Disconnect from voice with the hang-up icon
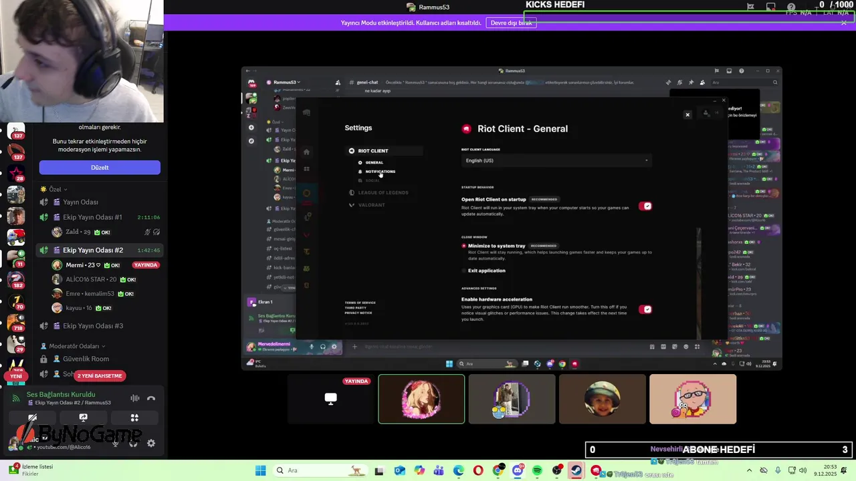This screenshot has height=481, width=856. tap(151, 398)
